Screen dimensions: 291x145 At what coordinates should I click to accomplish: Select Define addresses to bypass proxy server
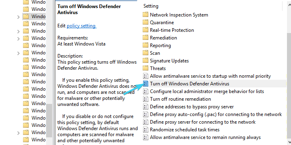(192, 107)
